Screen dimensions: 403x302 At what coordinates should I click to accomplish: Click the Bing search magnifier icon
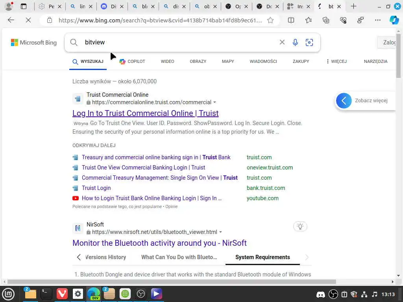[74, 42]
